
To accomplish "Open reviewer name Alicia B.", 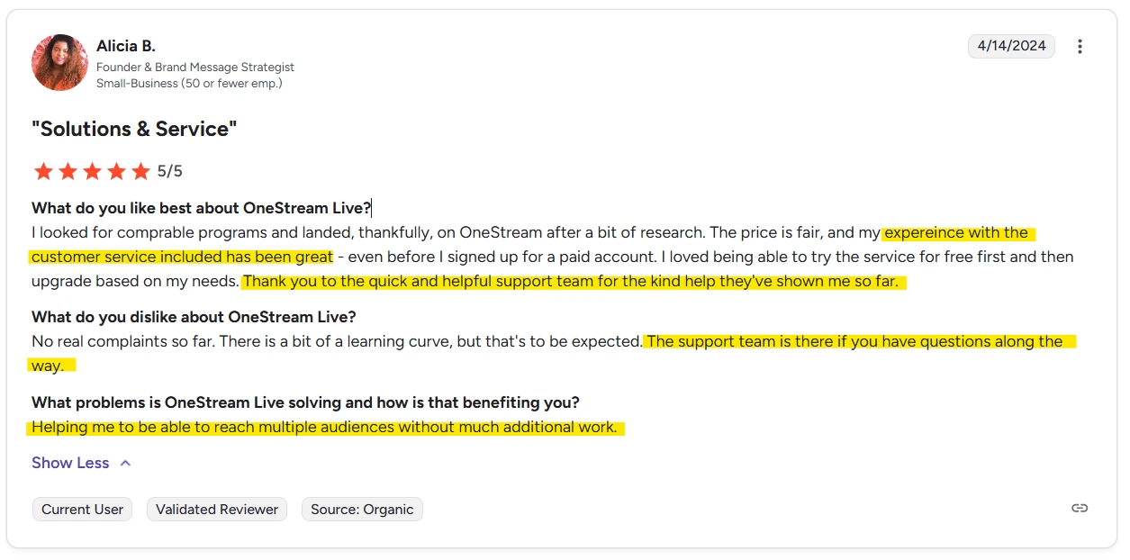I will [126, 45].
